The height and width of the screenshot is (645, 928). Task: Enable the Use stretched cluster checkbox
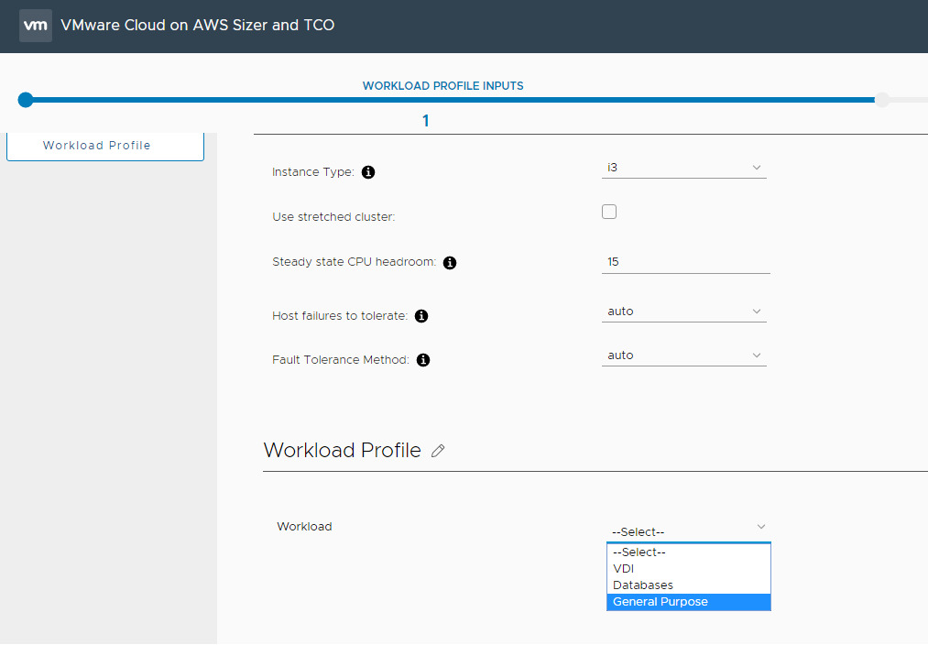(x=609, y=212)
